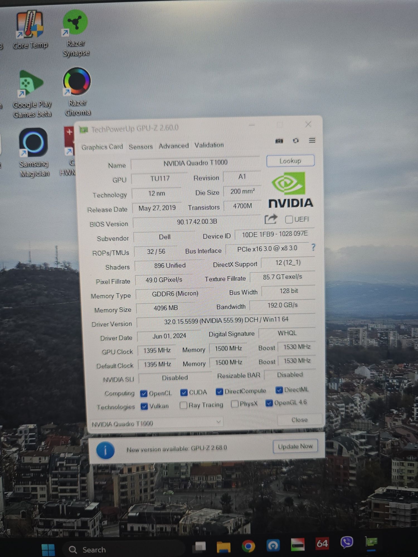Click the Driver Date value Jun 01, 2024
Screen dimensions: 418x557
[x=169, y=336]
